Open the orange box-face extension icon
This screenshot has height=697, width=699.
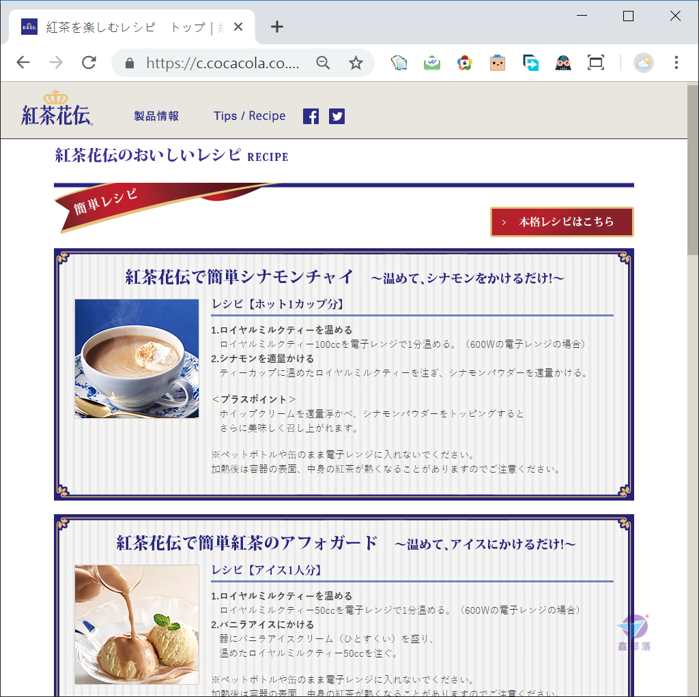pos(498,63)
